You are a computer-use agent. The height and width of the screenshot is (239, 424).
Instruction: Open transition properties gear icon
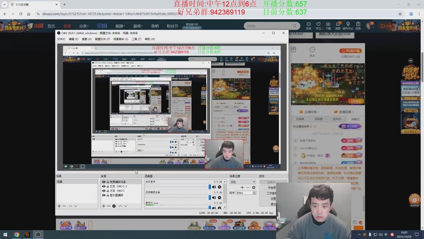click(x=253, y=187)
